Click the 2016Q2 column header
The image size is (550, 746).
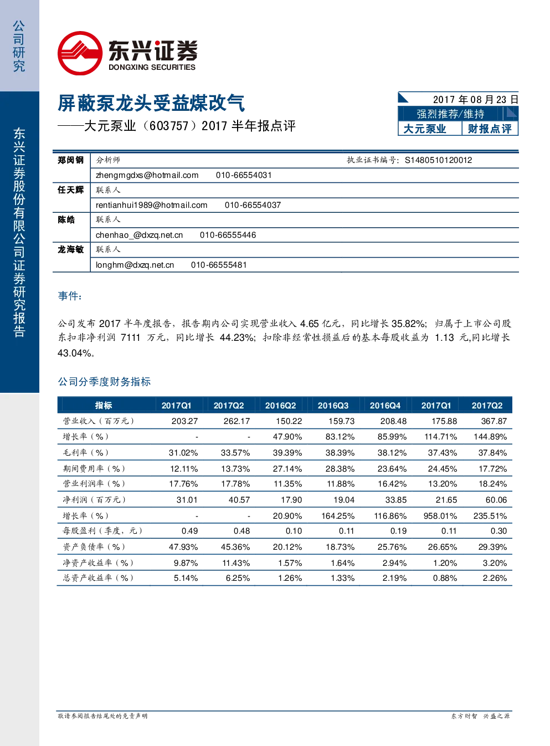[280, 406]
